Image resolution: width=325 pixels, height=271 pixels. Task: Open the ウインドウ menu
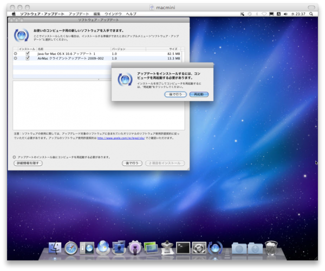[113, 14]
